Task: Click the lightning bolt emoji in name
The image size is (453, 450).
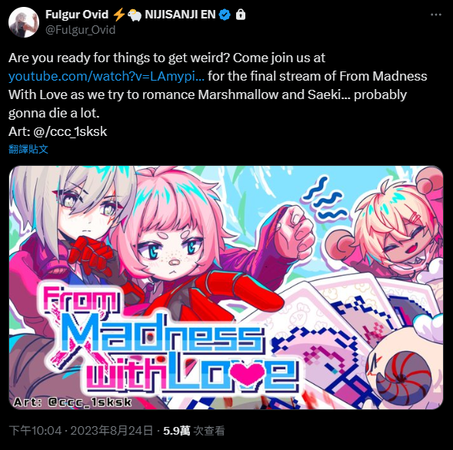Action: (x=118, y=15)
